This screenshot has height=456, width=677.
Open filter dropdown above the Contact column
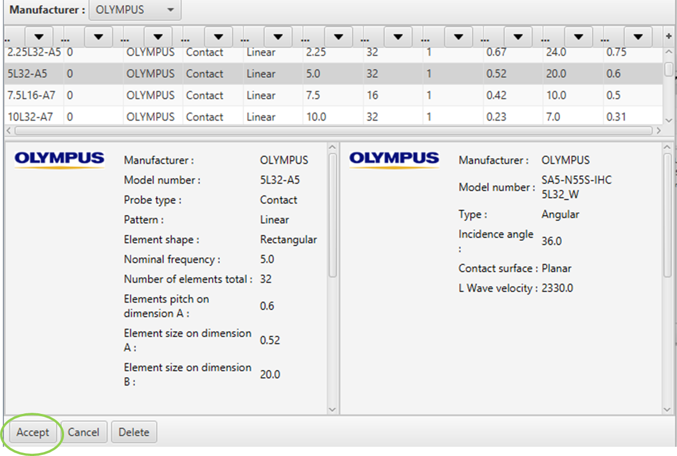click(218, 37)
